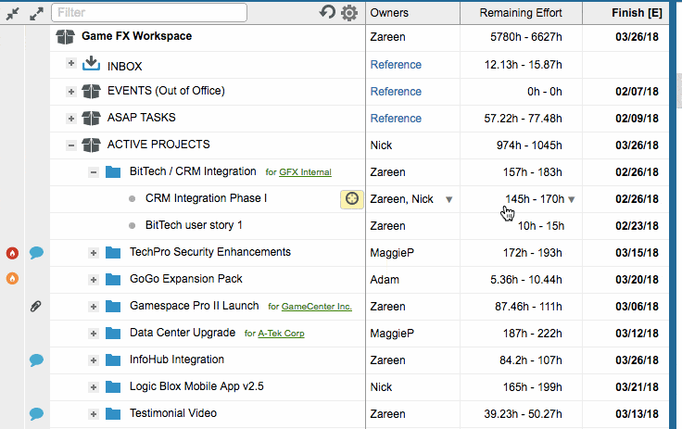Open comment bubble beside Testimonial Video

pos(36,413)
